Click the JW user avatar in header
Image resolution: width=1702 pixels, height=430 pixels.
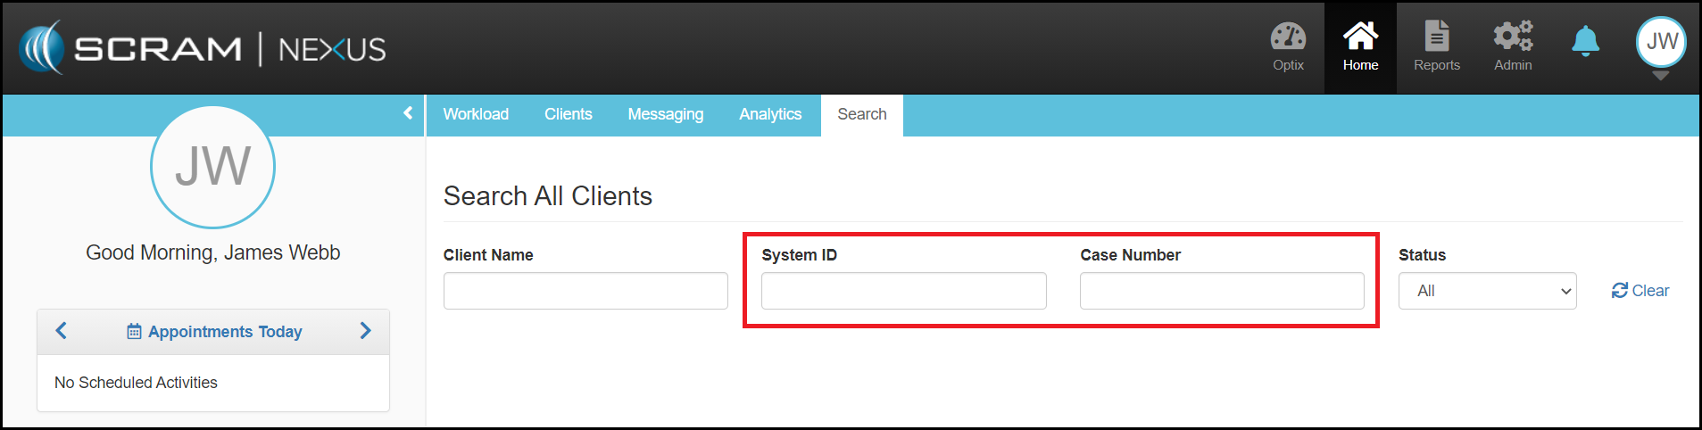coord(1661,41)
